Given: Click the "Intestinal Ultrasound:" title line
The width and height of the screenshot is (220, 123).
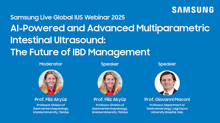Looking at the screenshot, I should point(58,40).
